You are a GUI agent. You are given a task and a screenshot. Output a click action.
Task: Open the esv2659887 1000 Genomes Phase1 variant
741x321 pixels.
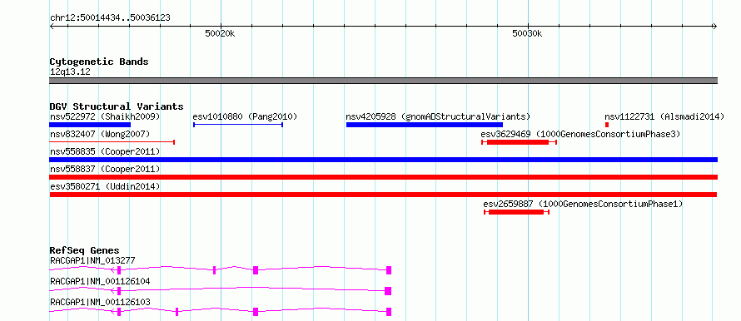[516, 212]
